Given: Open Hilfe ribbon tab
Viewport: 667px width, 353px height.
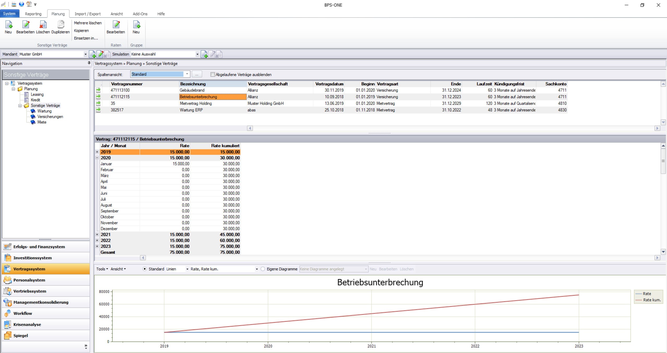Looking at the screenshot, I should 161,14.
